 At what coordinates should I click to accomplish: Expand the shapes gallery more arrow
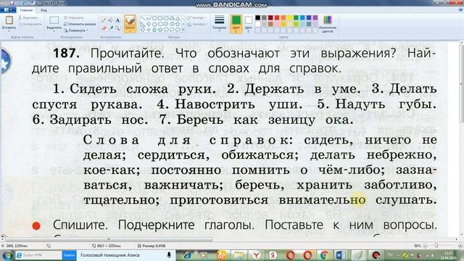[183, 30]
